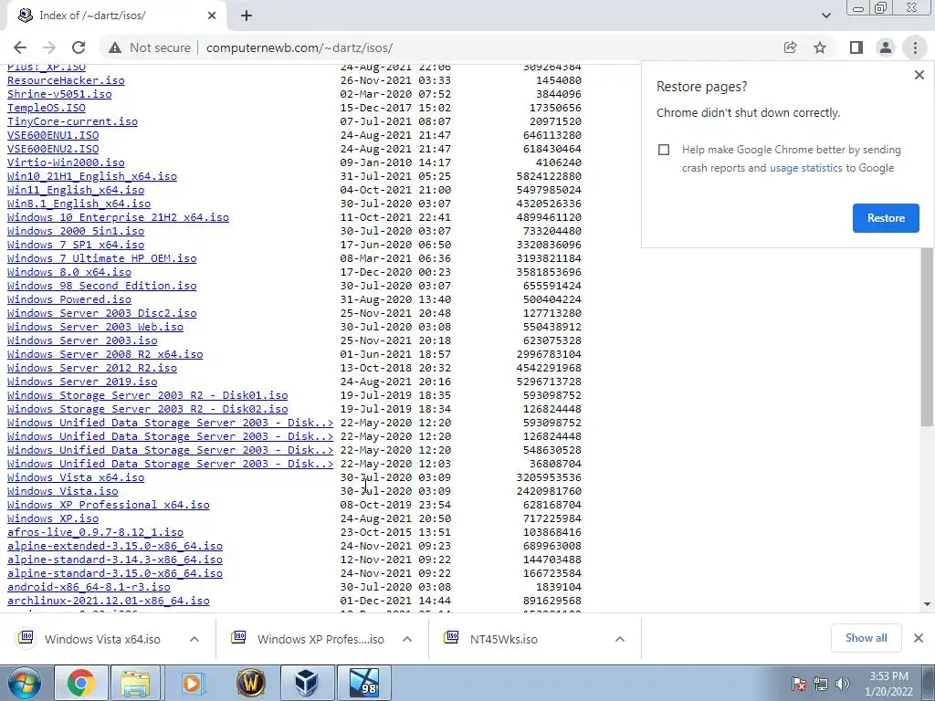Open media player taskbar icon
935x701 pixels.
[193, 683]
